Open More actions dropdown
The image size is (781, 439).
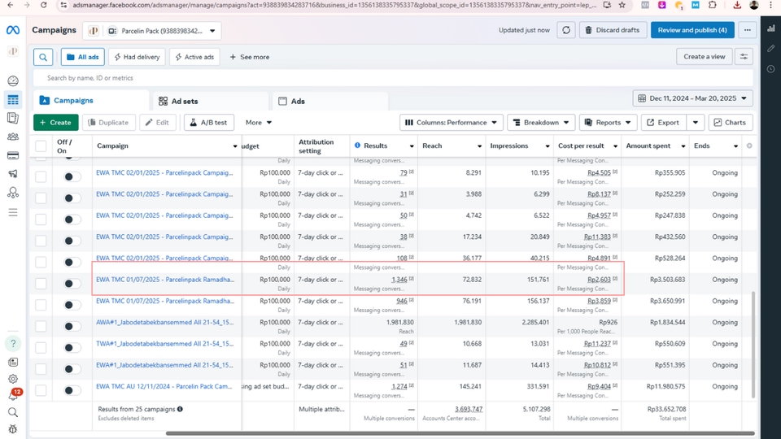pyautogui.click(x=259, y=123)
